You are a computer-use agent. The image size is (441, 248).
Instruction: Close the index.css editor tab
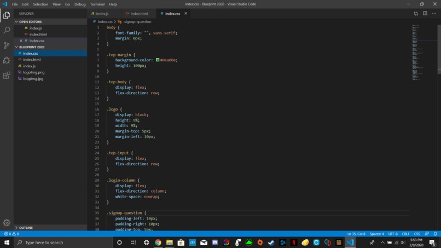point(185,13)
